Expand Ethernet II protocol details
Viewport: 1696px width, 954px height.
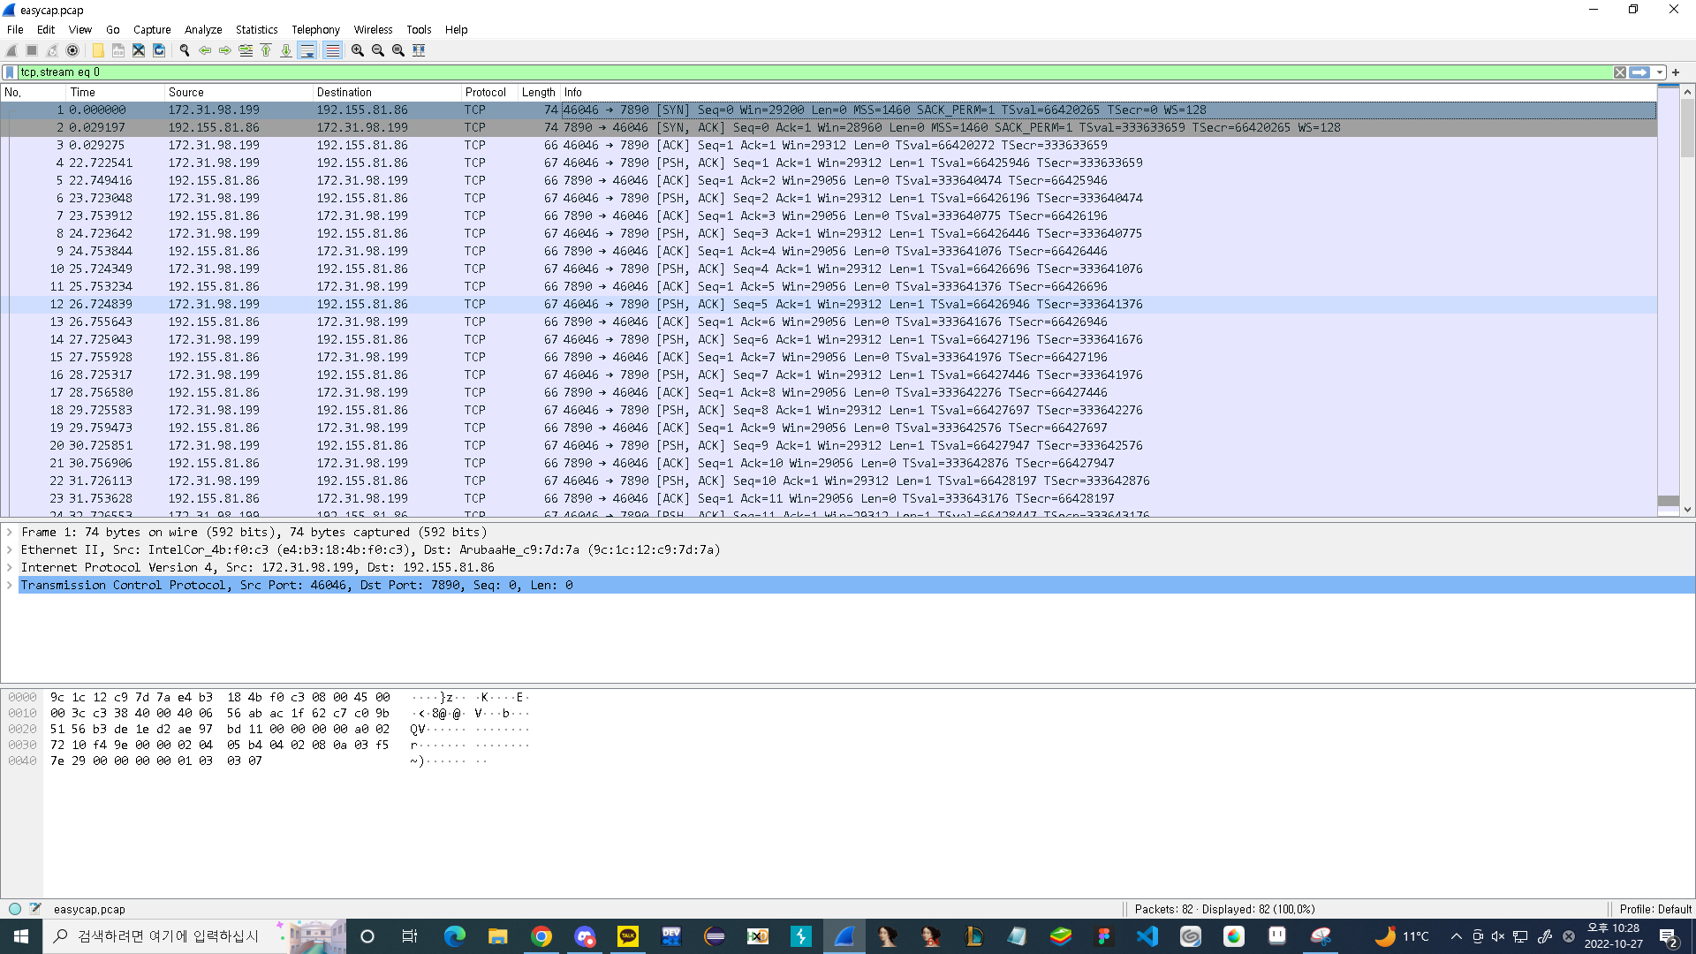(x=10, y=549)
